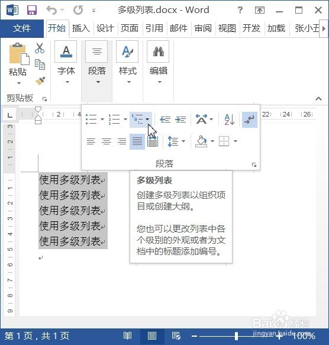Click the Undo arrow icon
The width and height of the screenshot is (329, 345).
(51, 10)
